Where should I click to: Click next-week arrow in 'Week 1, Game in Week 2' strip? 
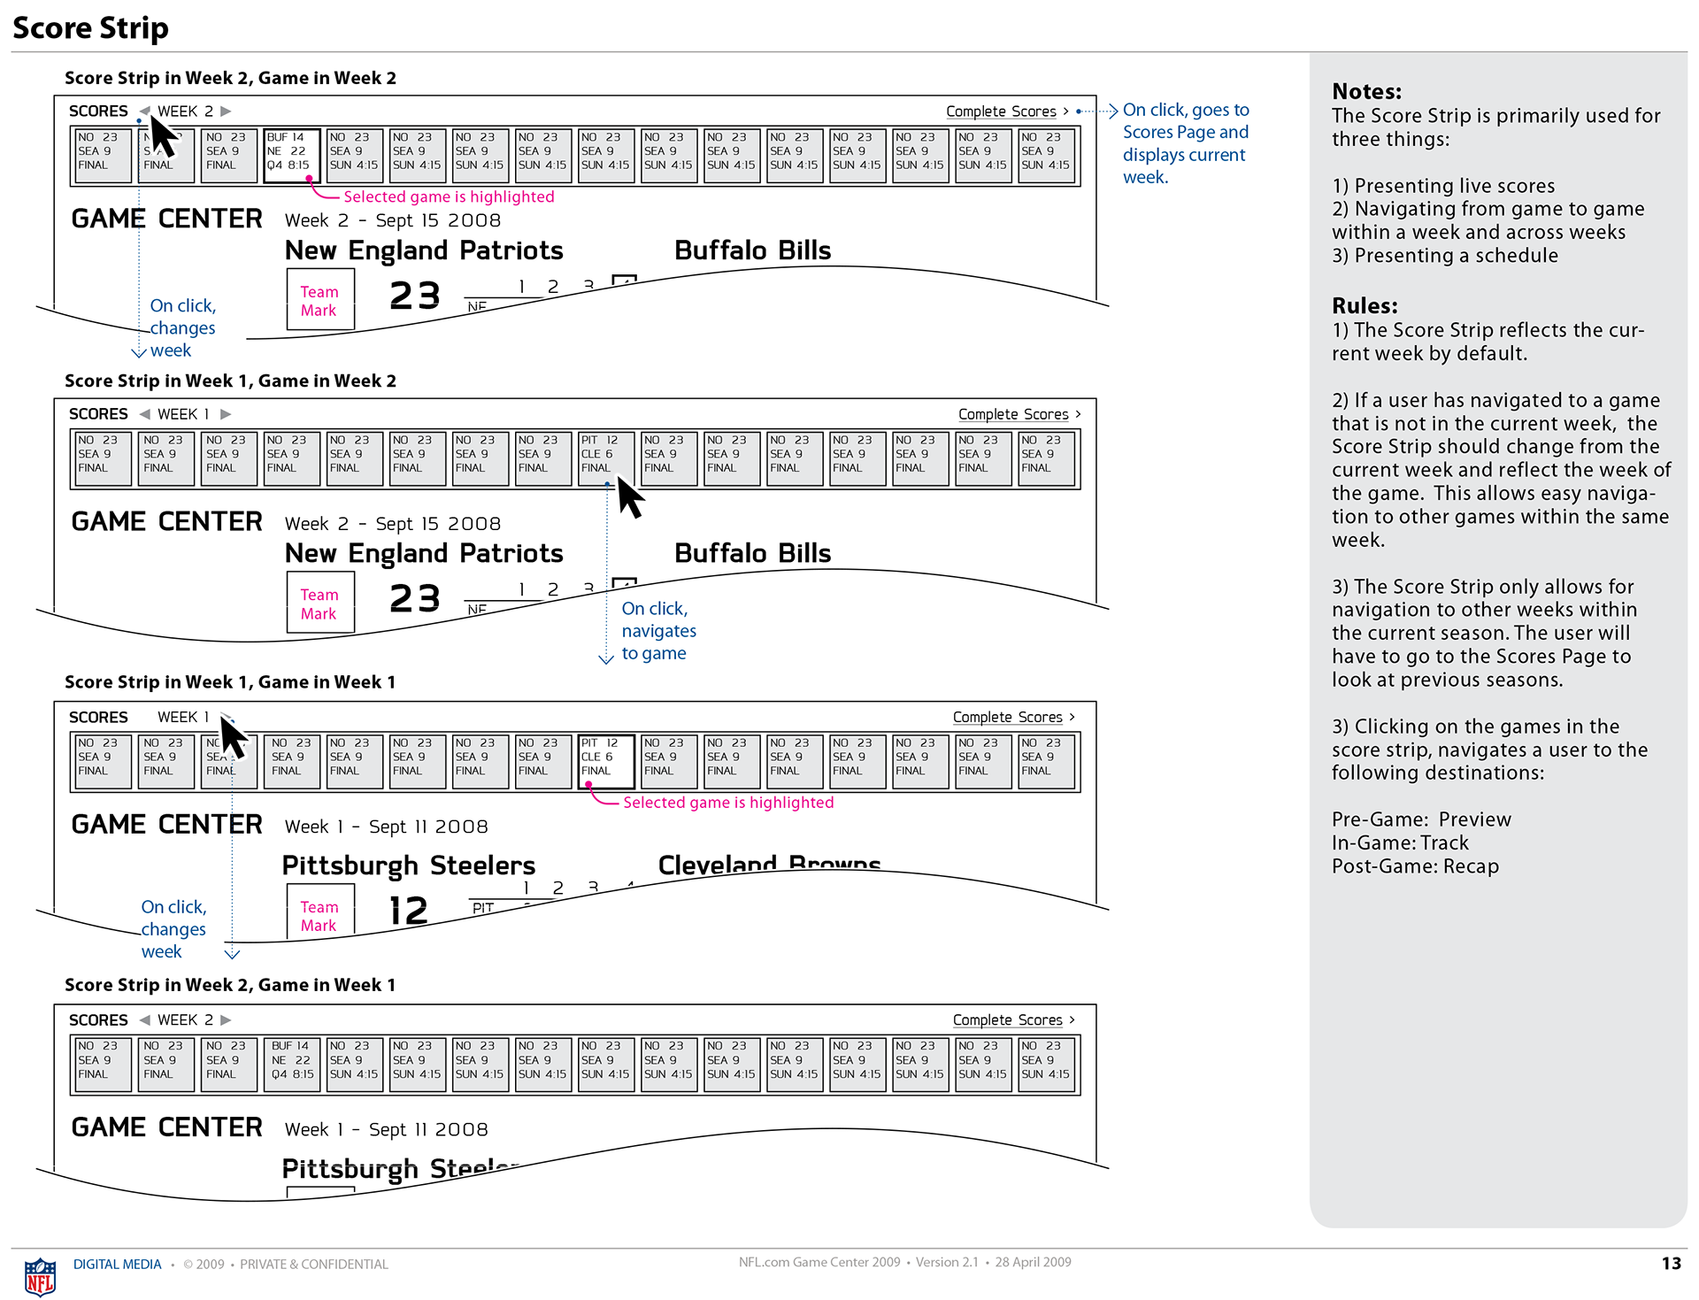tap(226, 414)
